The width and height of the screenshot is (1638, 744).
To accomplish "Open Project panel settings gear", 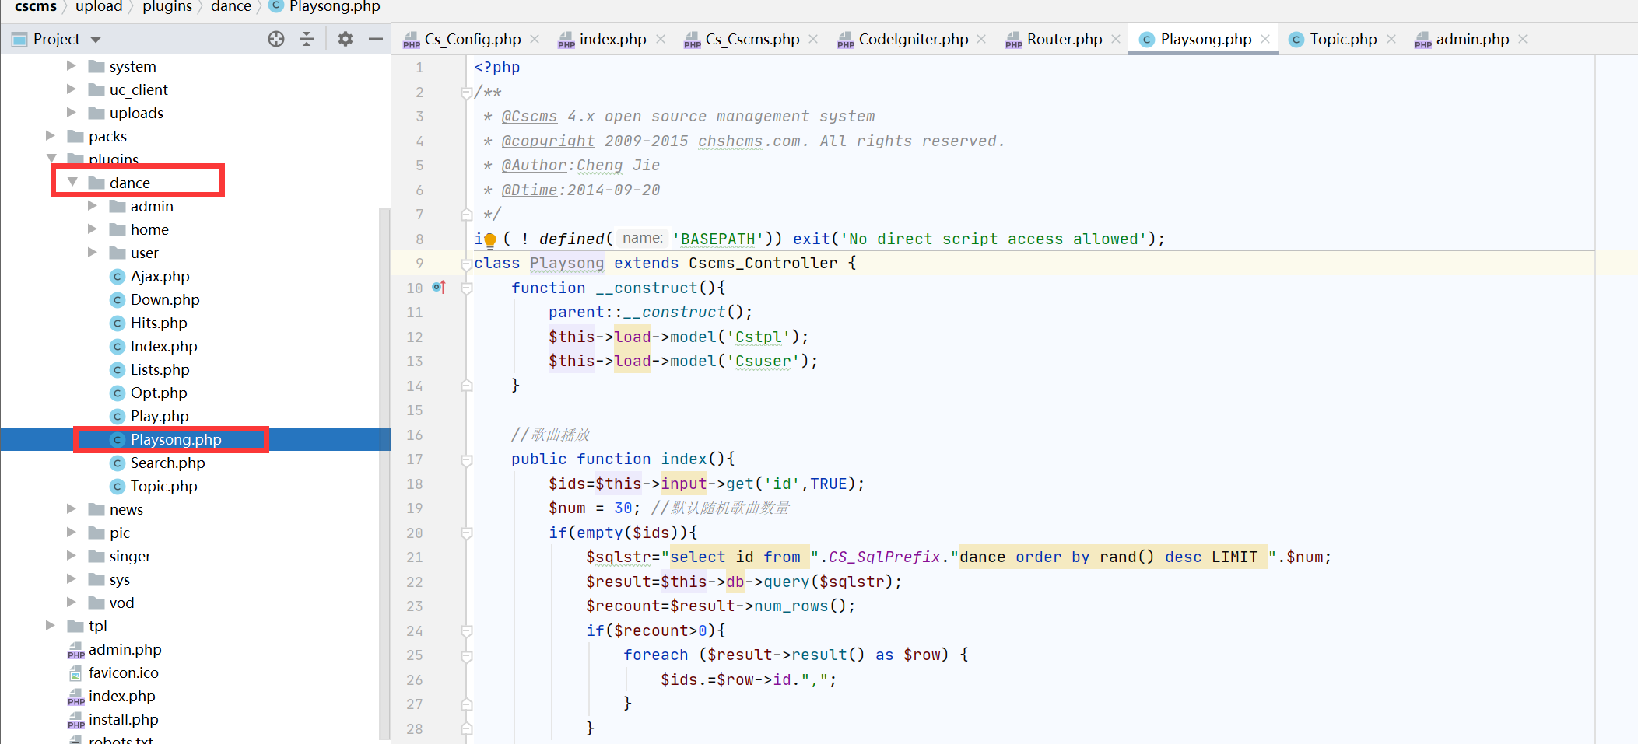I will (x=345, y=39).
